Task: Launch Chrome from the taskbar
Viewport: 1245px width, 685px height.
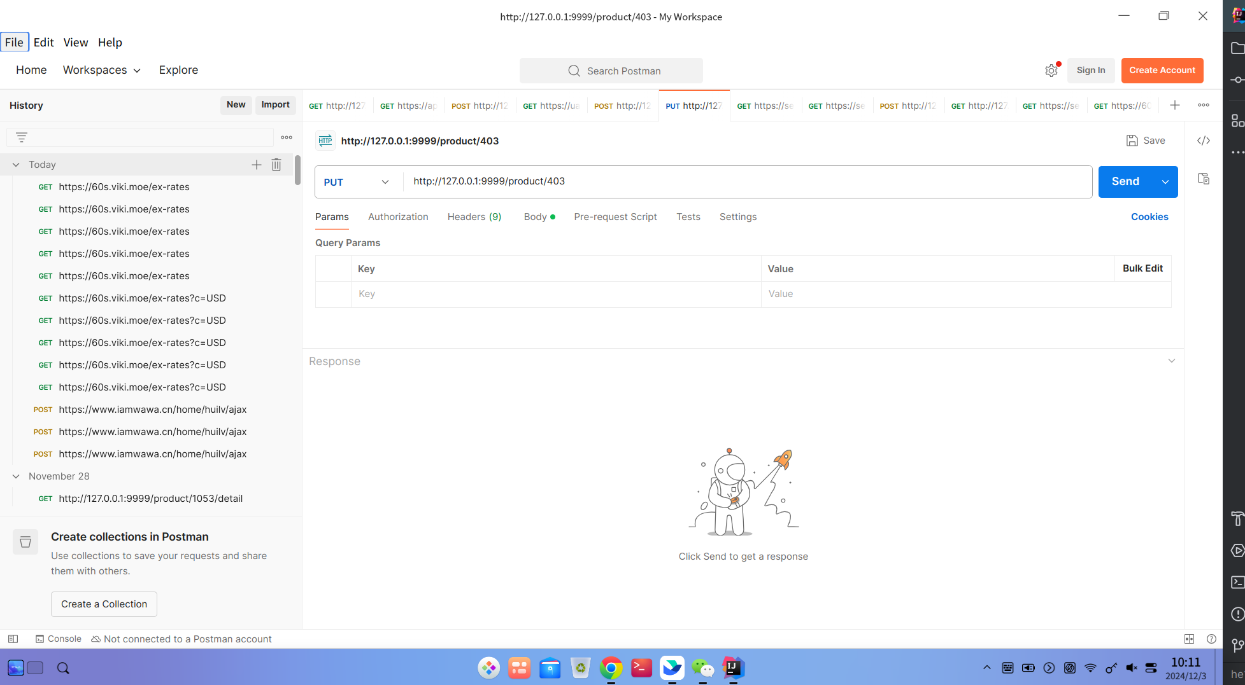Action: tap(611, 668)
